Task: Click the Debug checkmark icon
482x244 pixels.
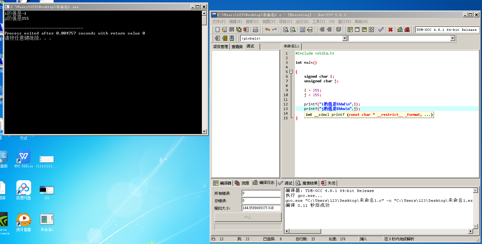Action: tap(381, 30)
